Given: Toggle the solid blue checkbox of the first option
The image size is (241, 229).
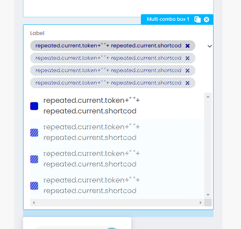Looking at the screenshot, I should click(x=34, y=106).
